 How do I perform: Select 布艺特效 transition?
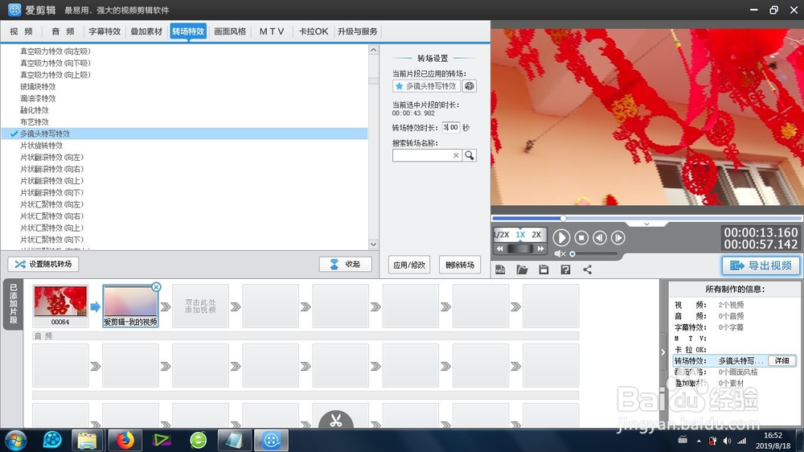(35, 122)
